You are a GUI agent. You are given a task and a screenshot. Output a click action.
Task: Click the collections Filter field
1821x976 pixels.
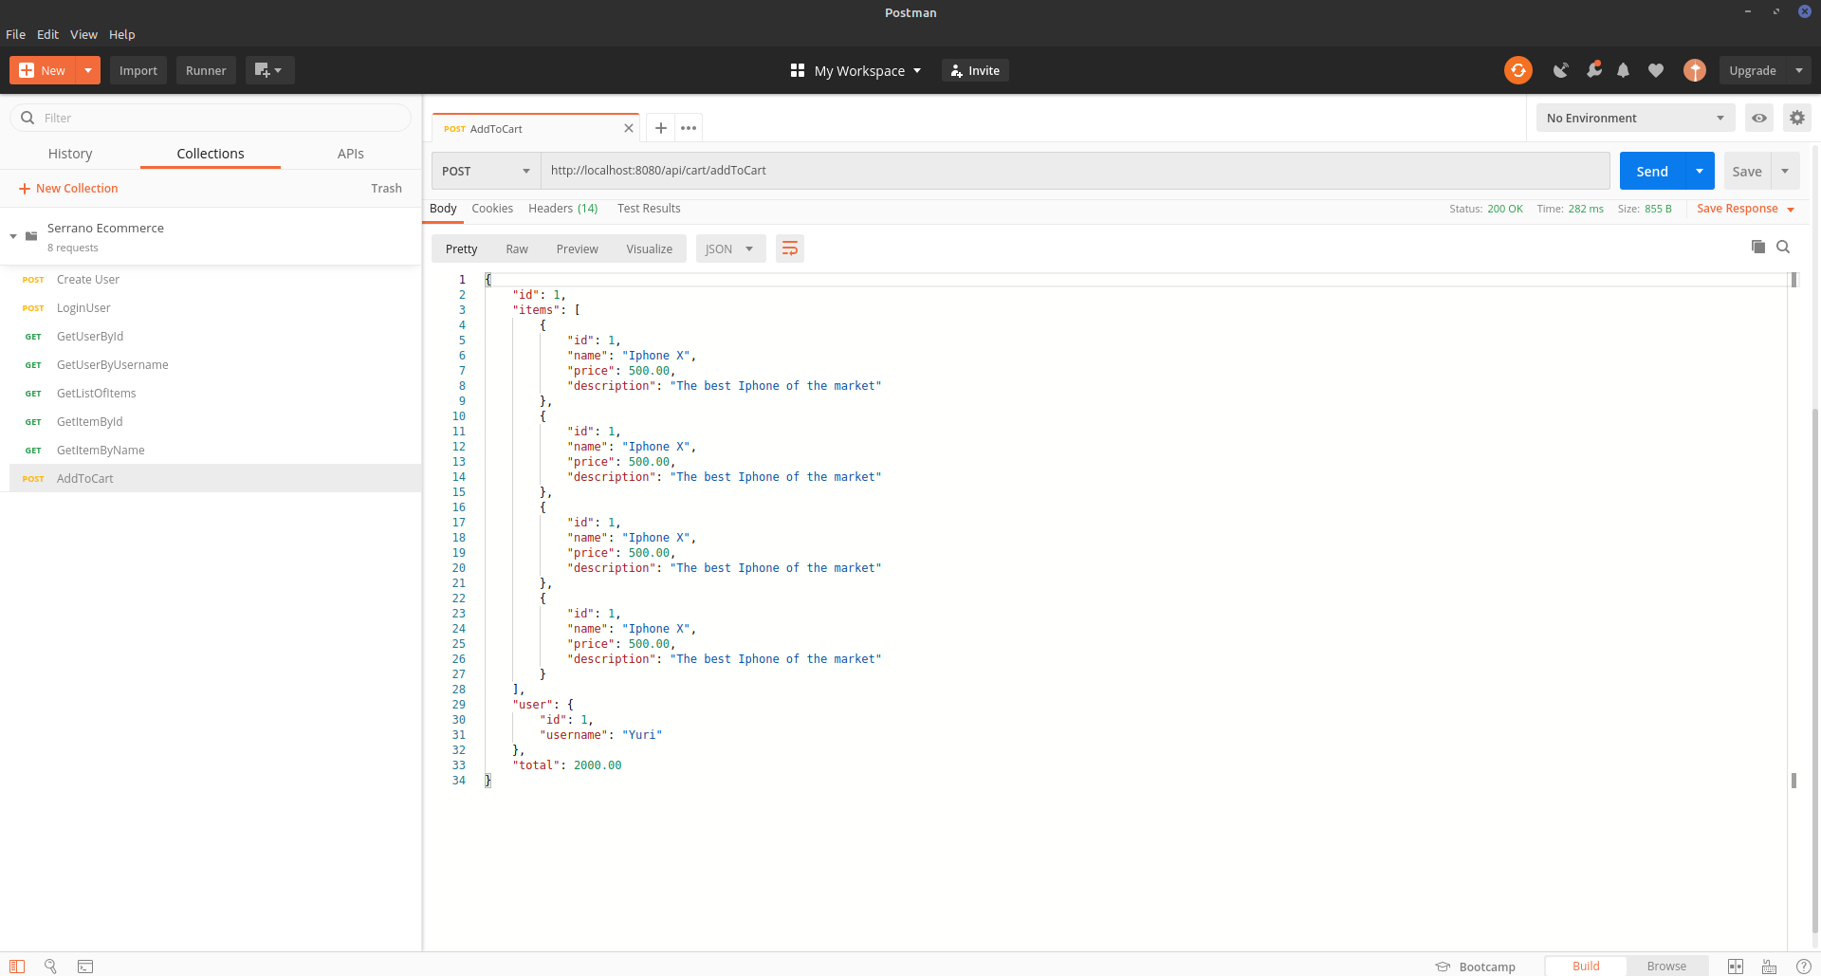click(211, 118)
